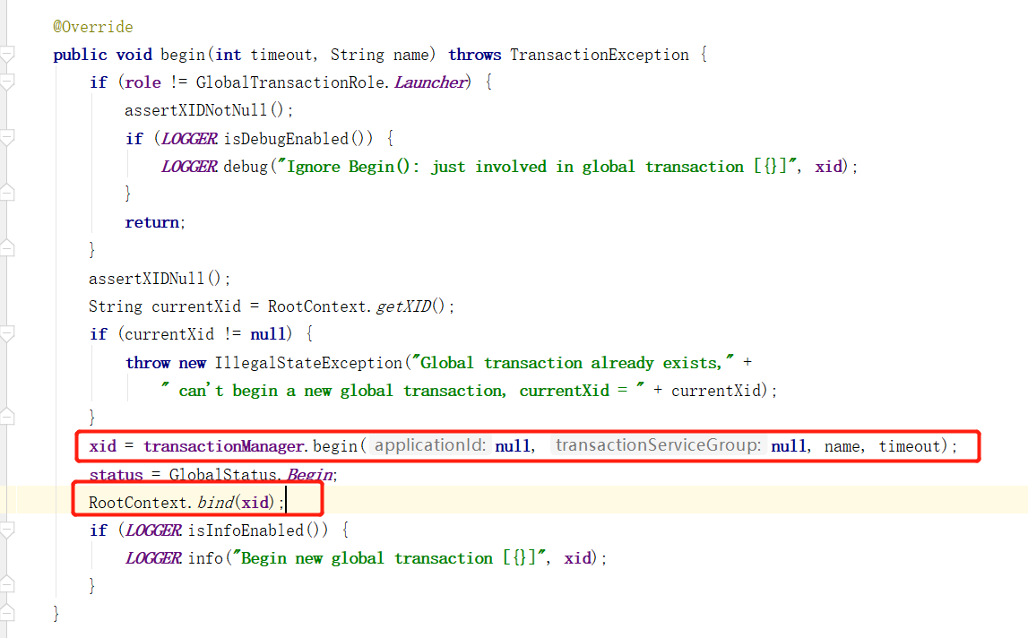The height and width of the screenshot is (638, 1028).
Task: Click the "return" keyword
Action: (x=151, y=223)
